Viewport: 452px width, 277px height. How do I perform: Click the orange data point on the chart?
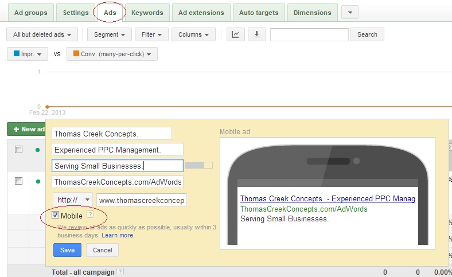pos(47,107)
